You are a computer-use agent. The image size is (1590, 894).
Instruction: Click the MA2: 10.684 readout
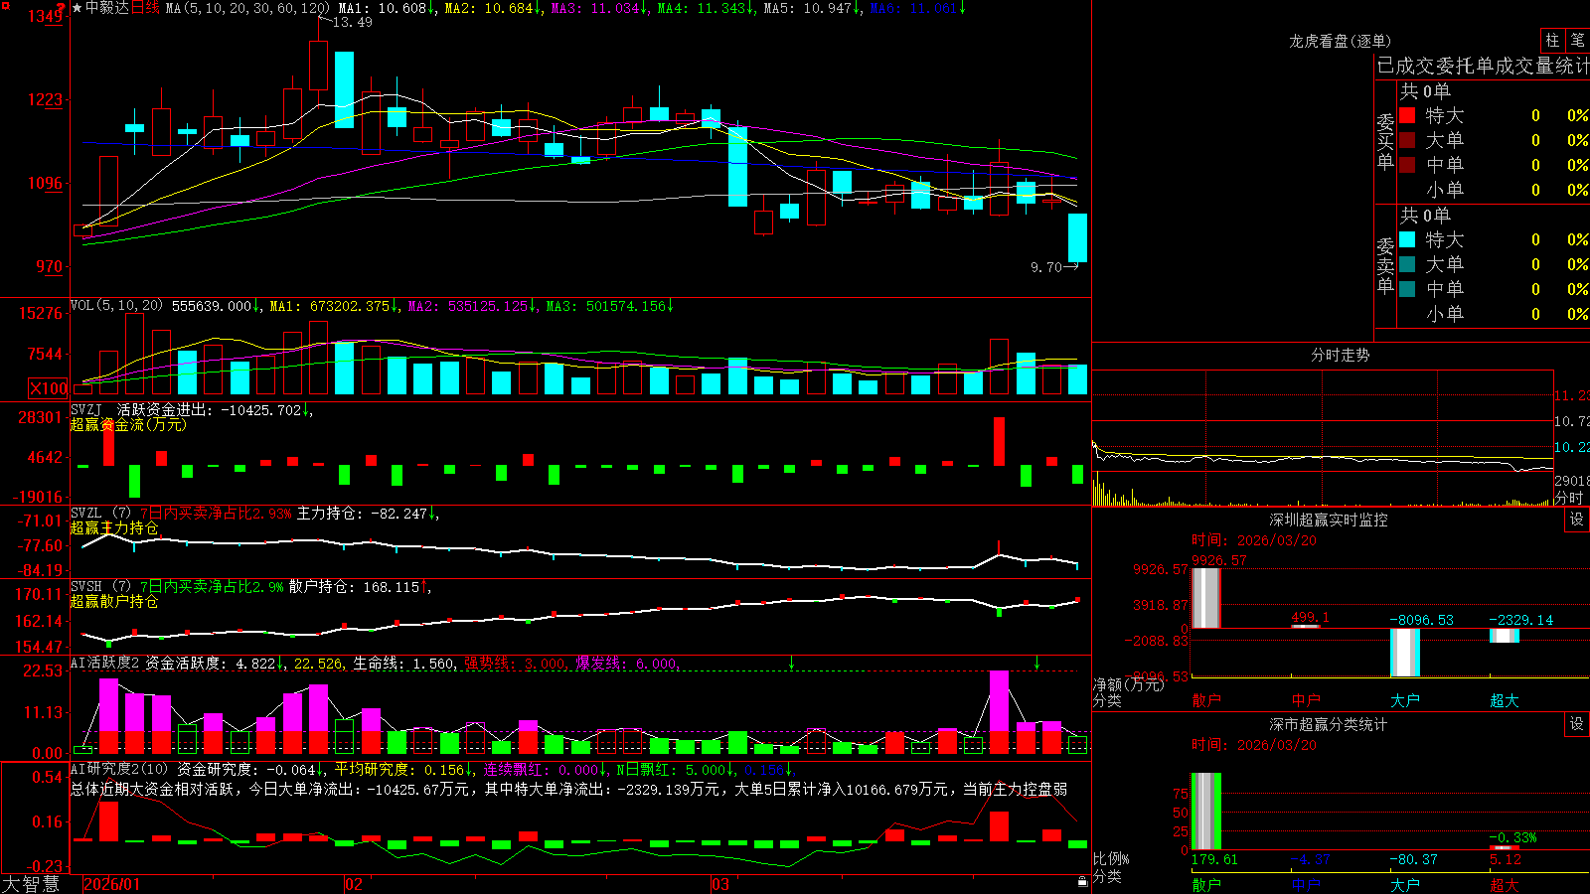point(489,8)
